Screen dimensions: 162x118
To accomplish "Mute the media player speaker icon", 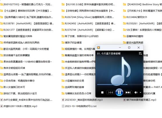I will pyautogui.click(x=136, y=93).
